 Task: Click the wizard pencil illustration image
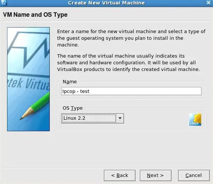28,79
